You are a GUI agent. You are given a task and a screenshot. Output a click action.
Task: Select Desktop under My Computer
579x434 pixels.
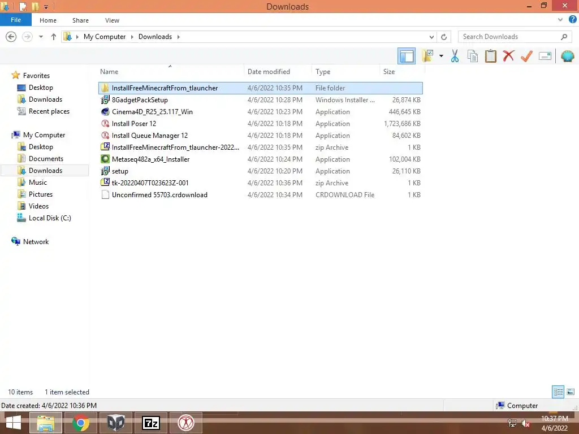pyautogui.click(x=41, y=147)
